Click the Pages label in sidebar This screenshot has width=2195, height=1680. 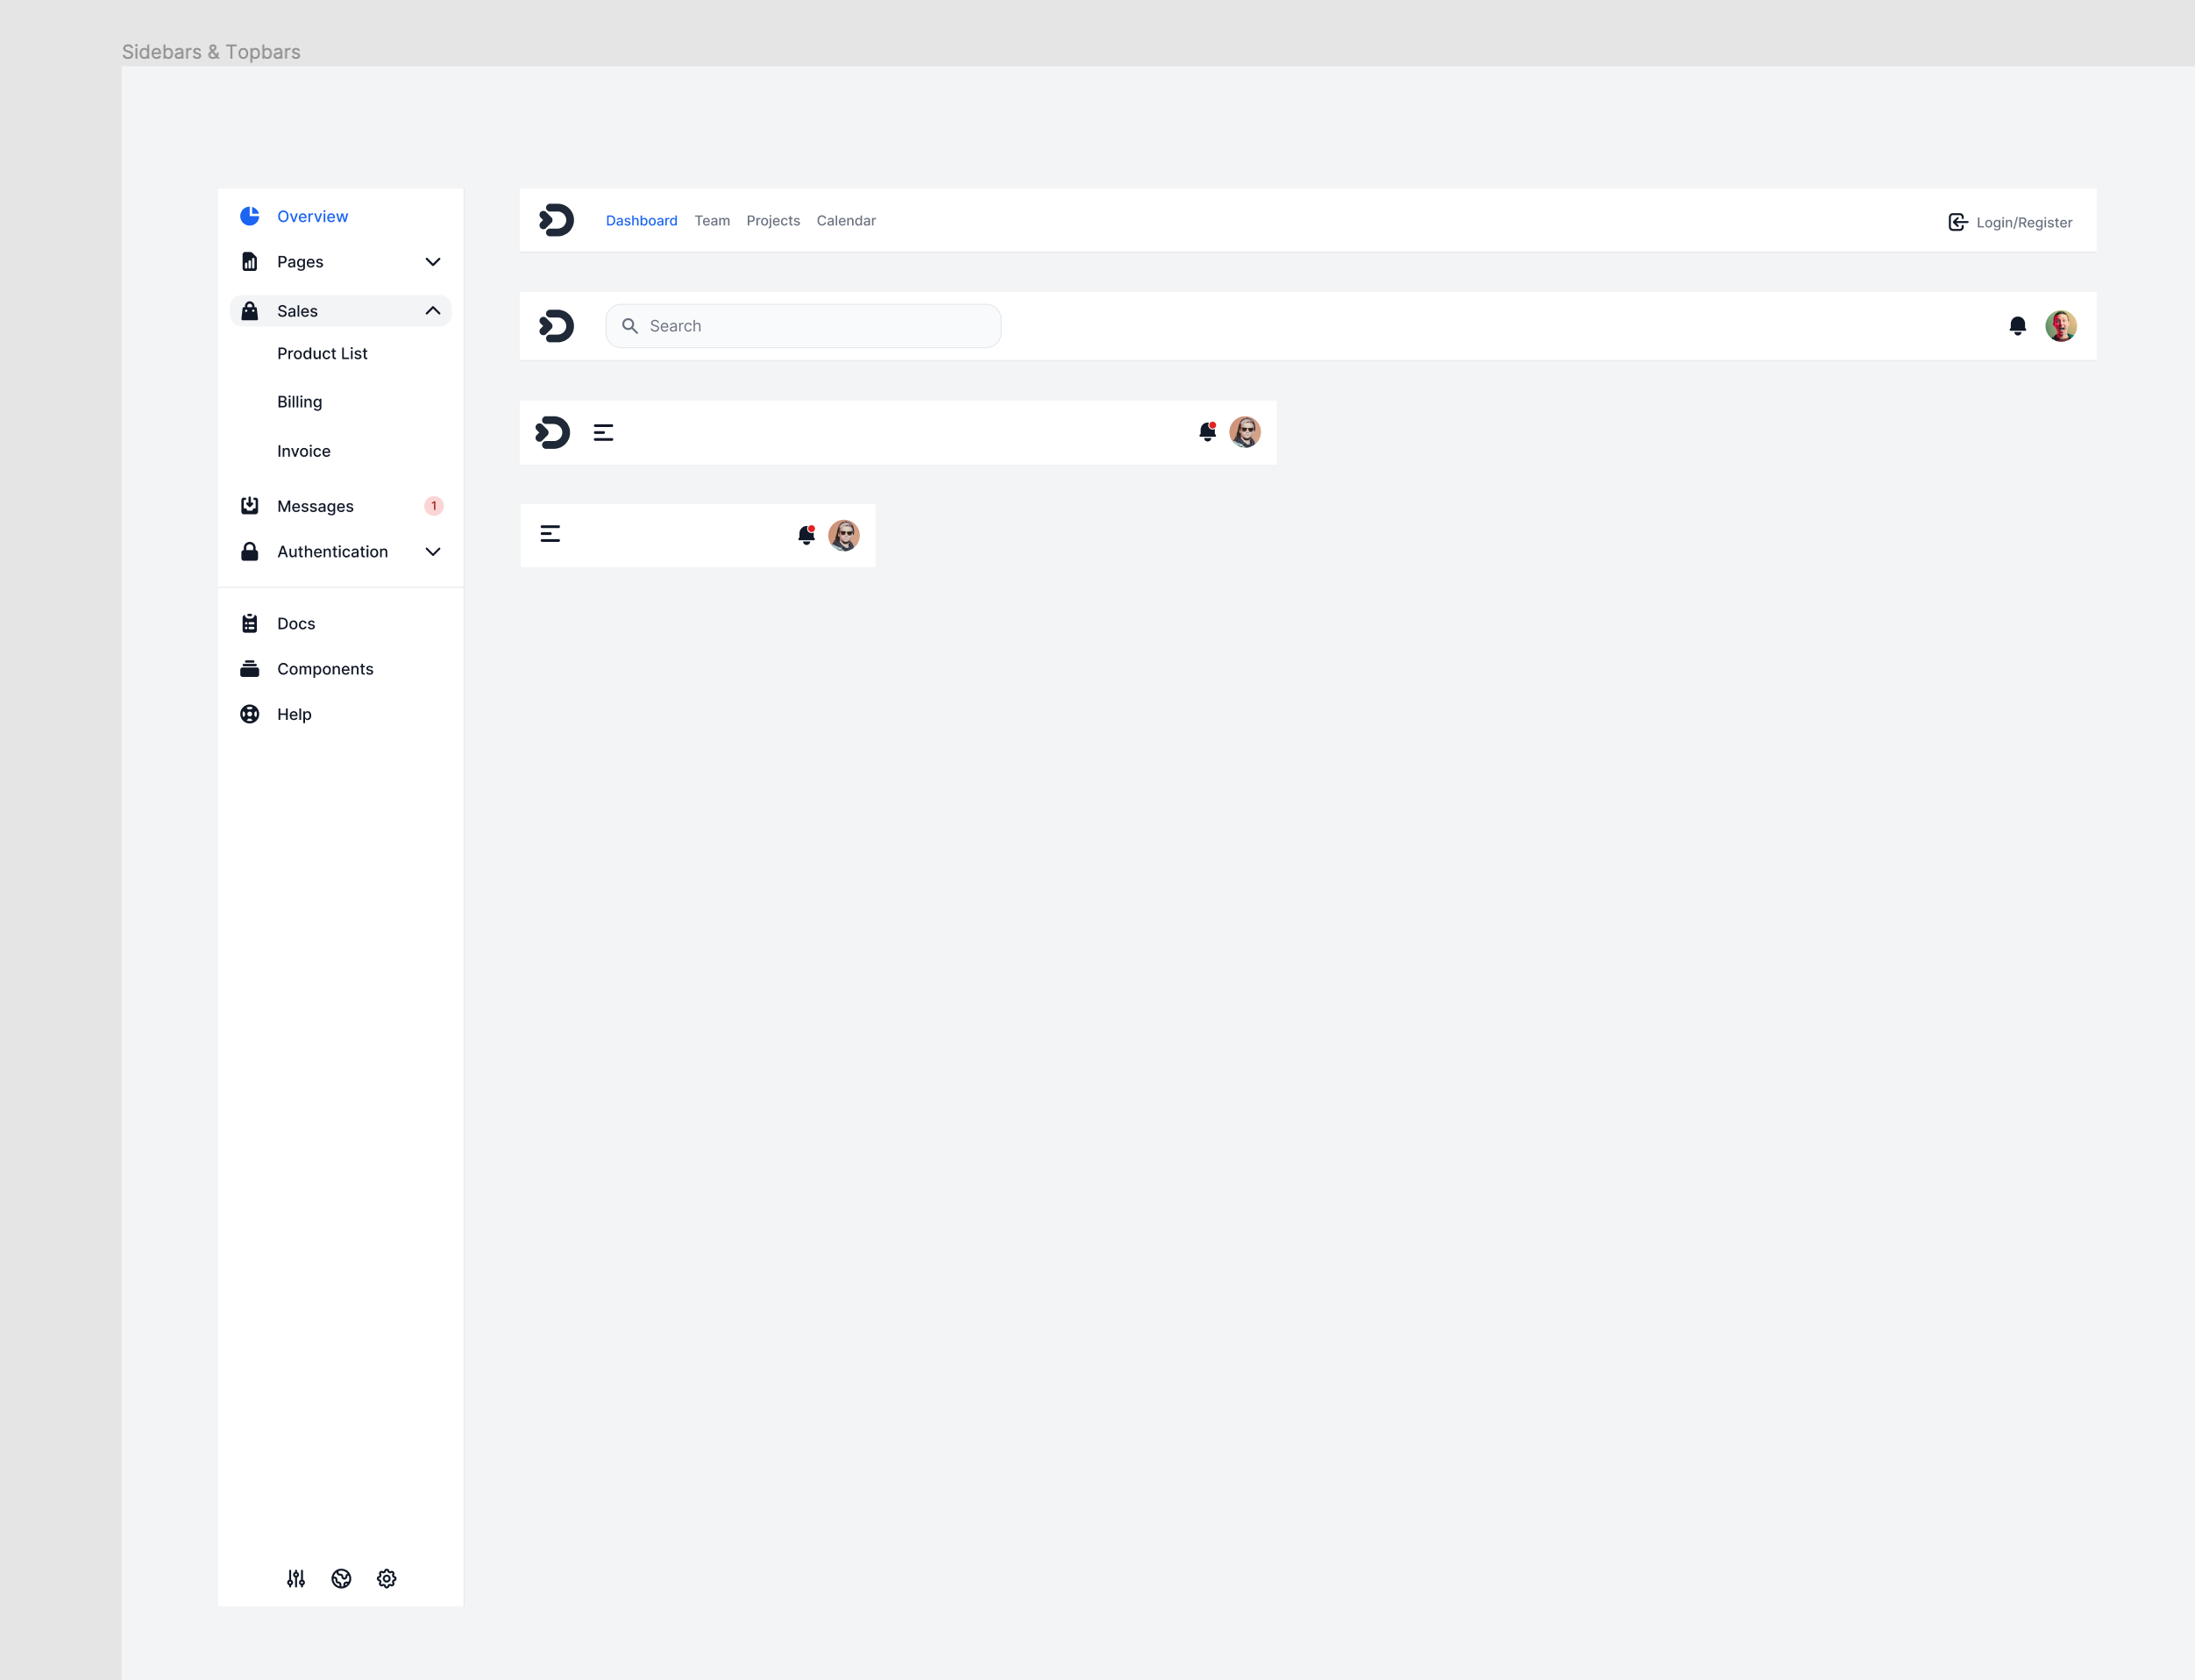pyautogui.click(x=301, y=262)
